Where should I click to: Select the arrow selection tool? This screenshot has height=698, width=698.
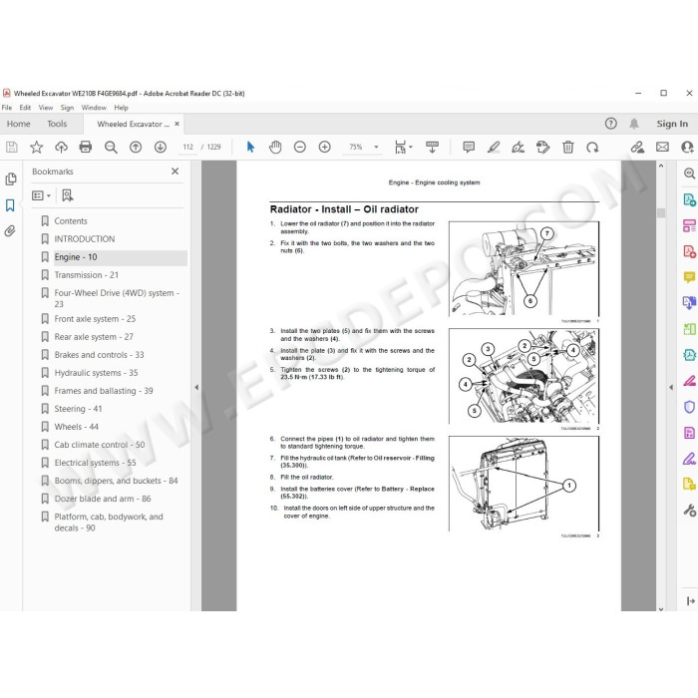[x=250, y=147]
